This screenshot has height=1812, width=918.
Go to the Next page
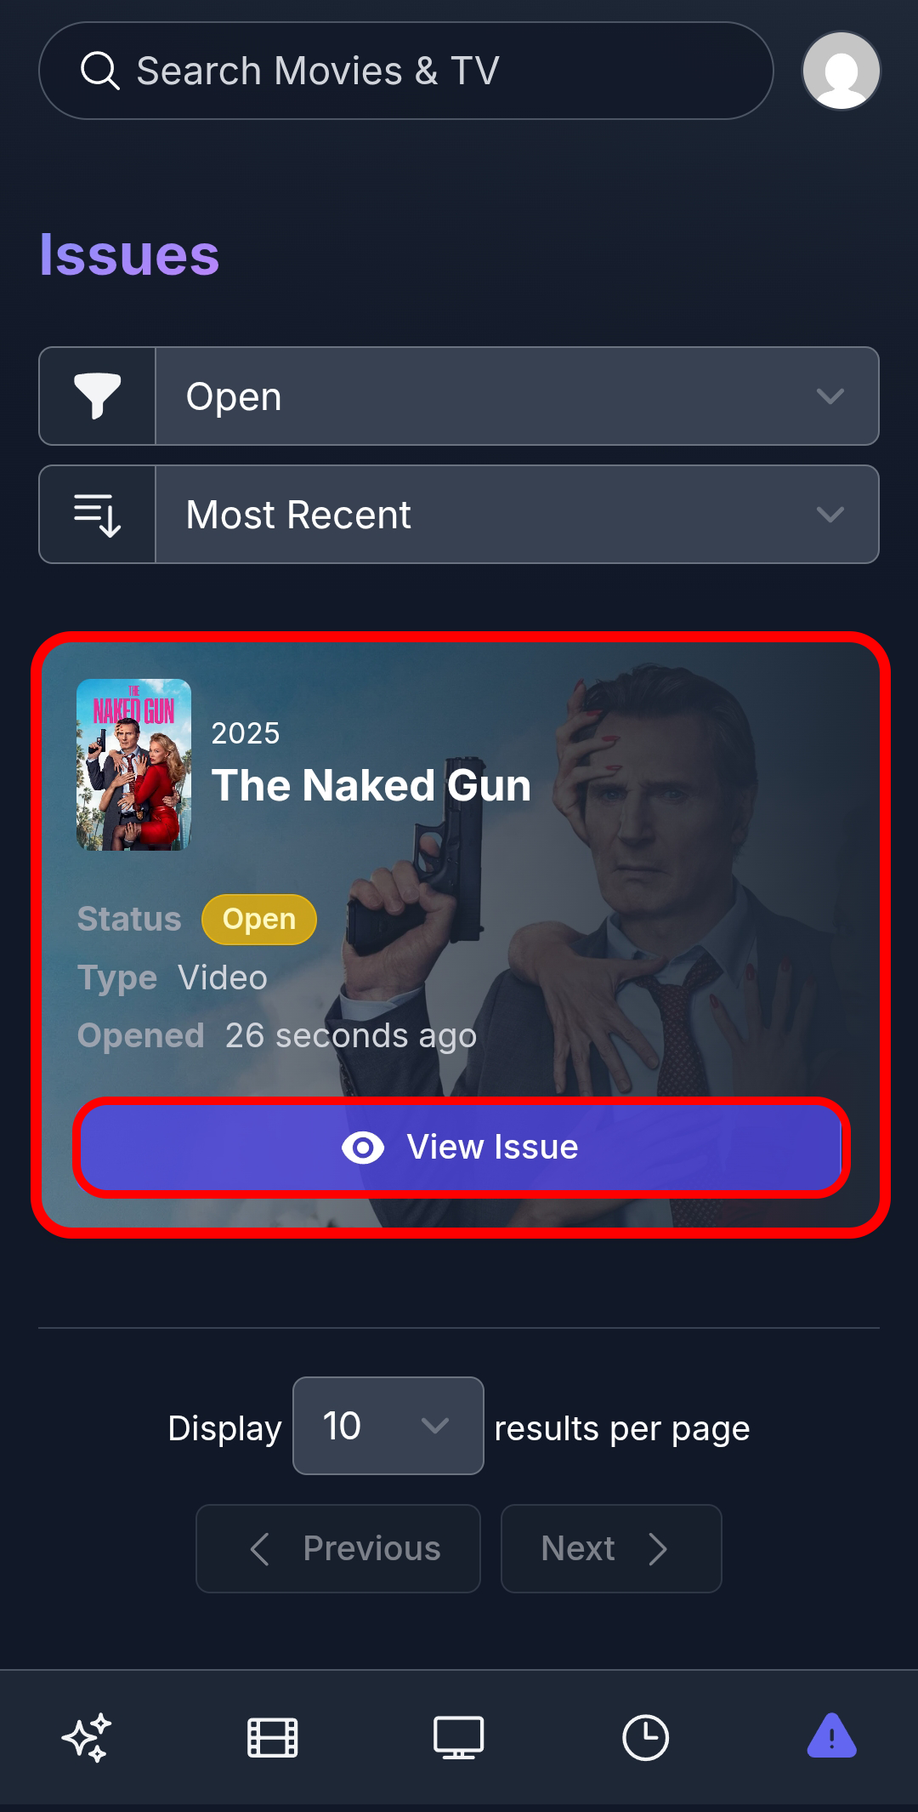click(611, 1548)
